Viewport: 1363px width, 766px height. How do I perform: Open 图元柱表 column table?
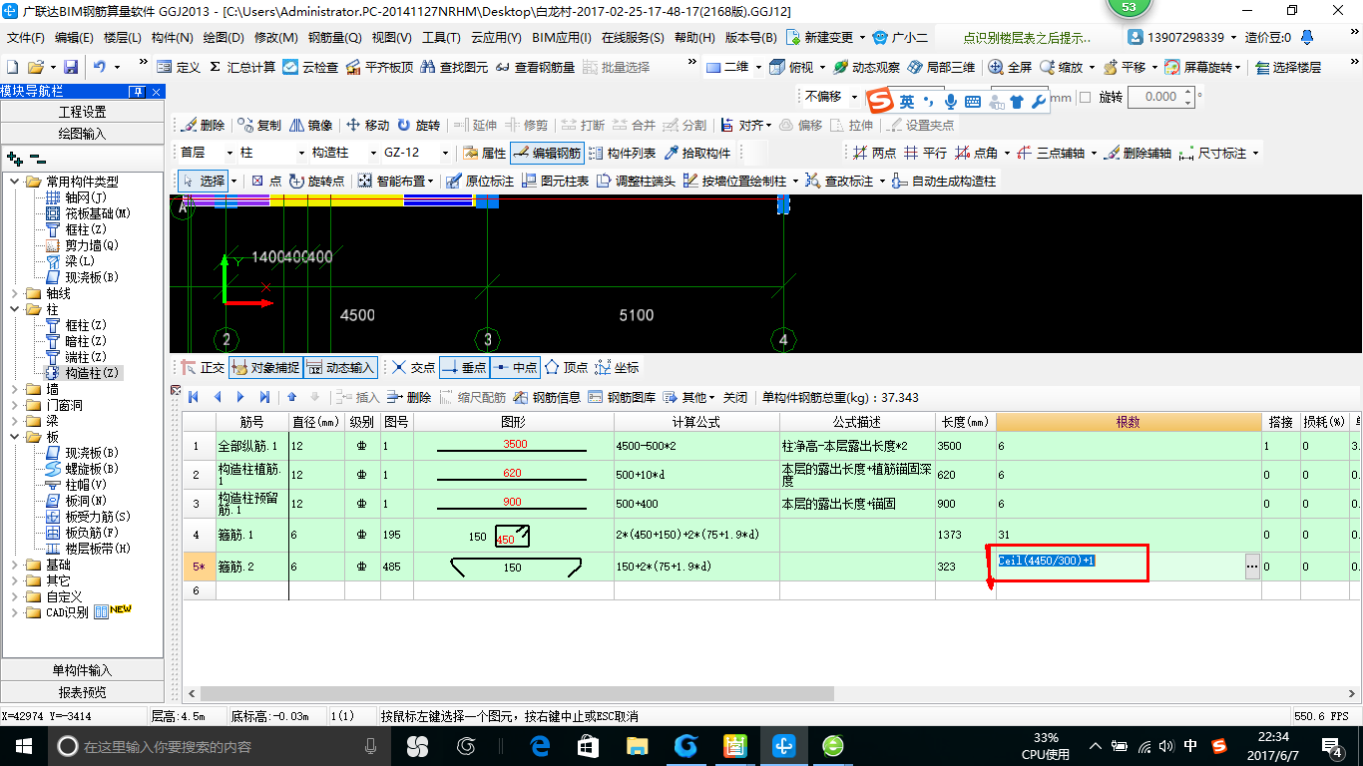pyautogui.click(x=555, y=181)
